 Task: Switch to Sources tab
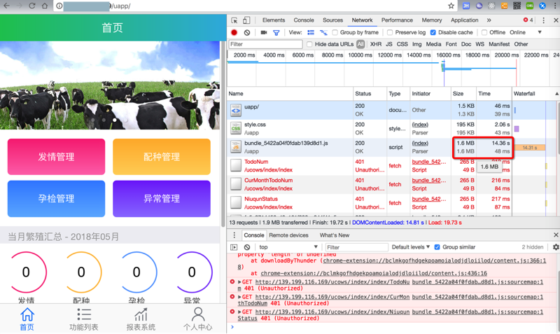click(x=333, y=20)
